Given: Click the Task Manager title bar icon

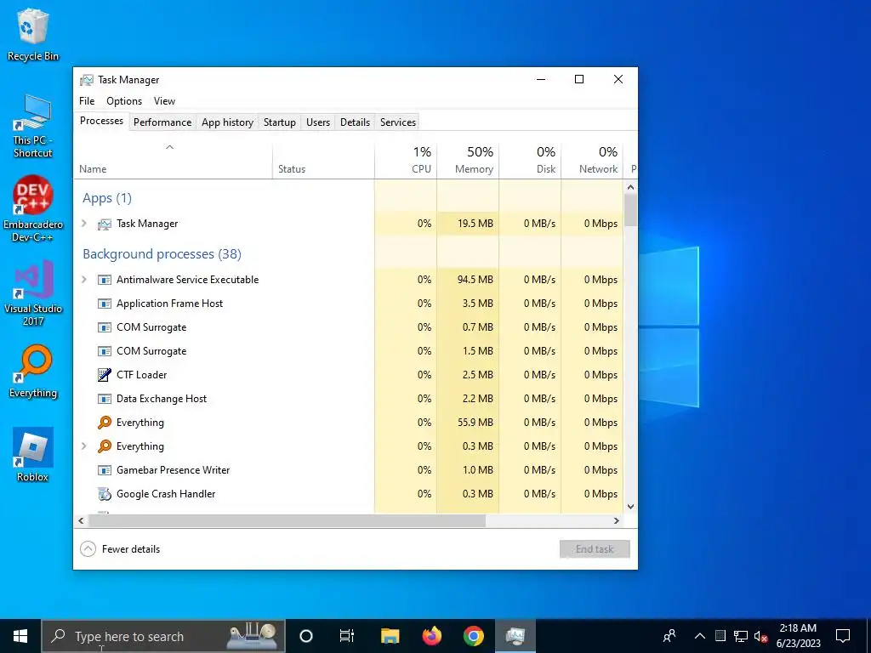Looking at the screenshot, I should point(87,80).
